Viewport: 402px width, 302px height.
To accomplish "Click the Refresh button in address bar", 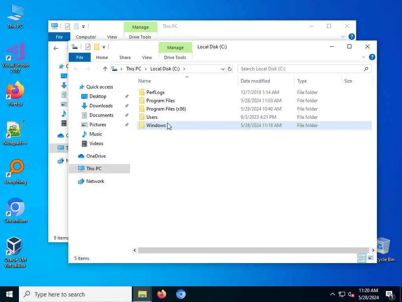I will (229, 69).
